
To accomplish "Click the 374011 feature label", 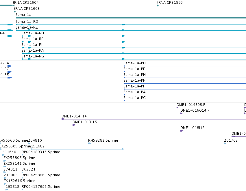I will 10,169.
